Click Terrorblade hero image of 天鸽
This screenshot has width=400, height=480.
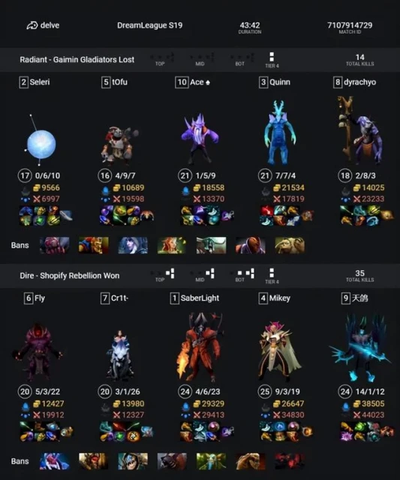click(x=360, y=347)
